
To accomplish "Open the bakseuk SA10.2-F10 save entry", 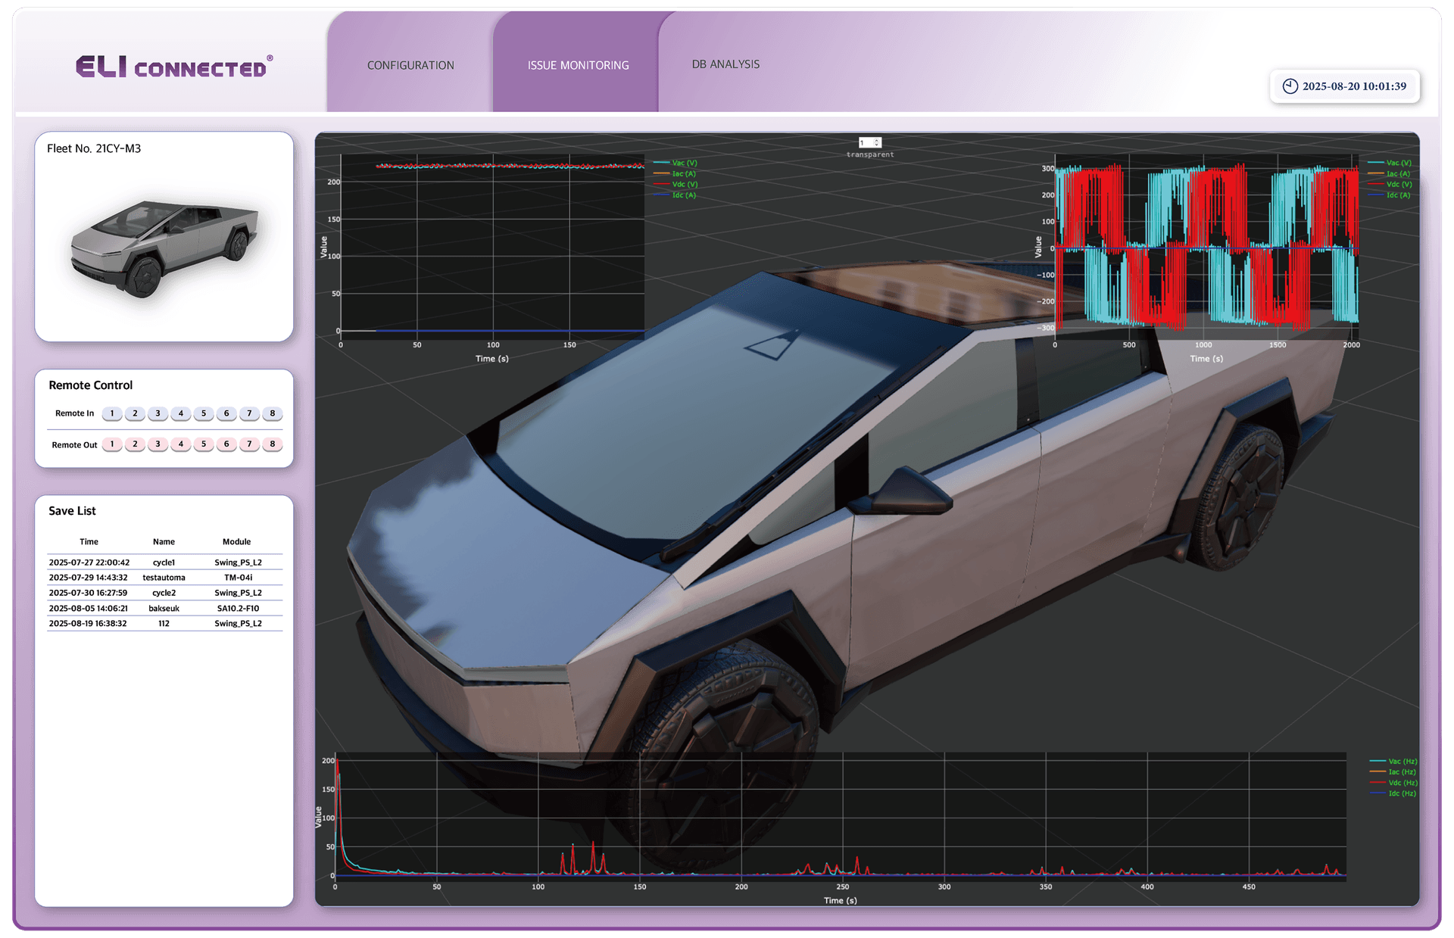I will point(164,608).
